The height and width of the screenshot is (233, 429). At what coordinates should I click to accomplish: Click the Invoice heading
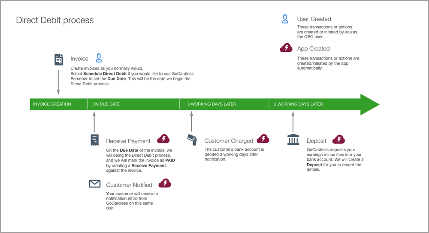[x=79, y=59]
